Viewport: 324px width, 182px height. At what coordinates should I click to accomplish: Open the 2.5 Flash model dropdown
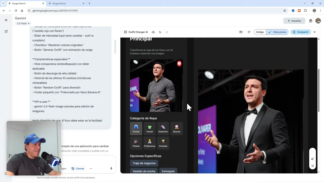[23, 23]
